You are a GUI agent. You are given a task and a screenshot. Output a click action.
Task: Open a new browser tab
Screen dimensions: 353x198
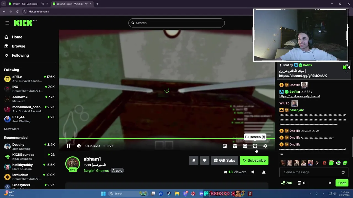coord(97,4)
